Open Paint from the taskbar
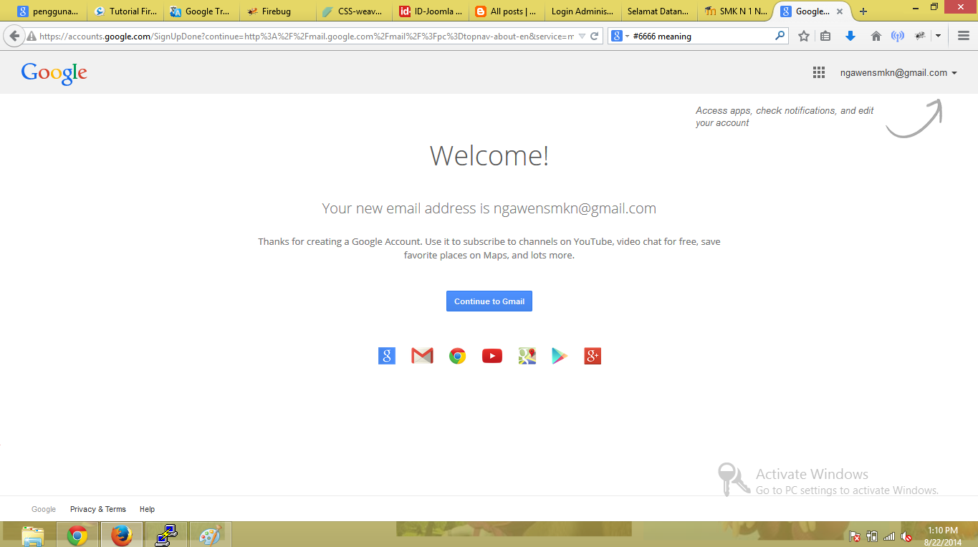The image size is (978, 547). pos(211,536)
